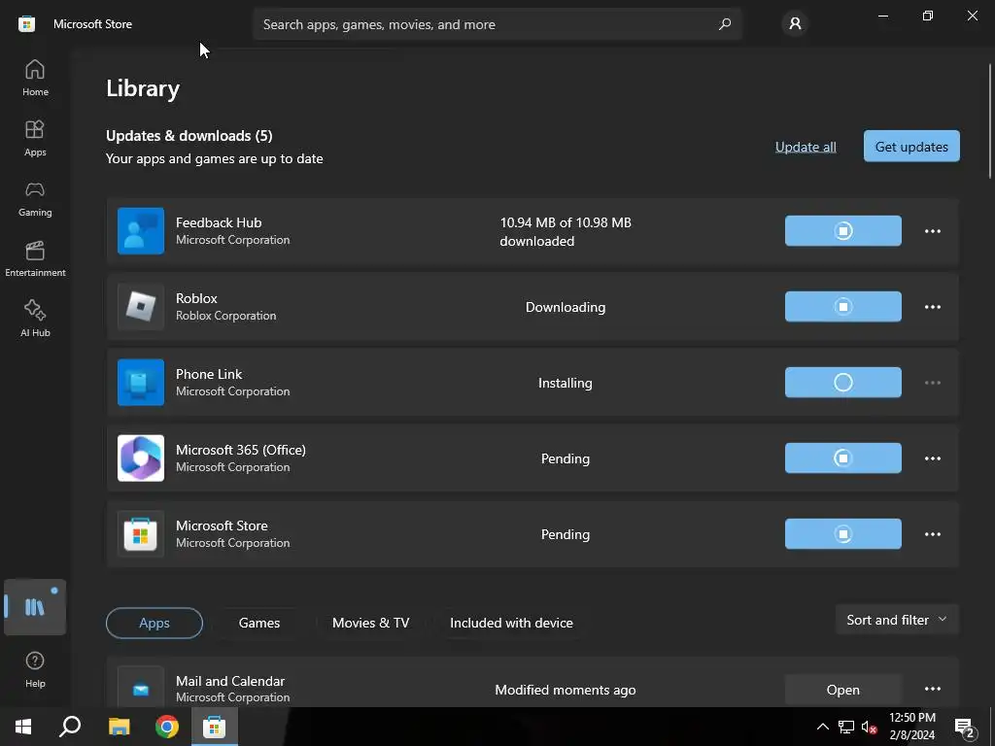The width and height of the screenshot is (995, 746).
Task: Click the Roblox app name
Action: tap(196, 298)
